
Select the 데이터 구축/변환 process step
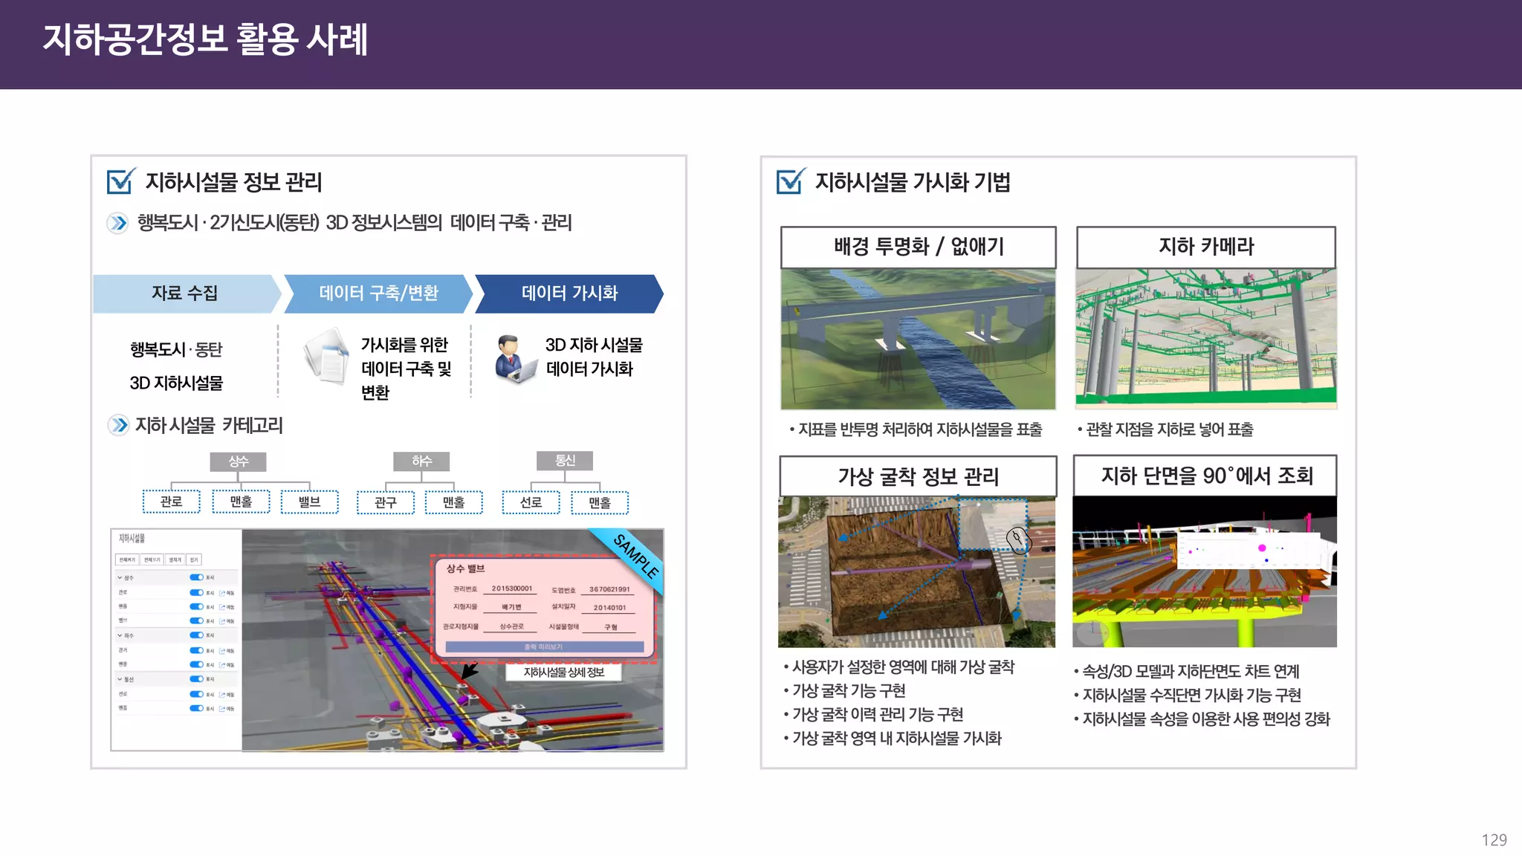click(378, 294)
